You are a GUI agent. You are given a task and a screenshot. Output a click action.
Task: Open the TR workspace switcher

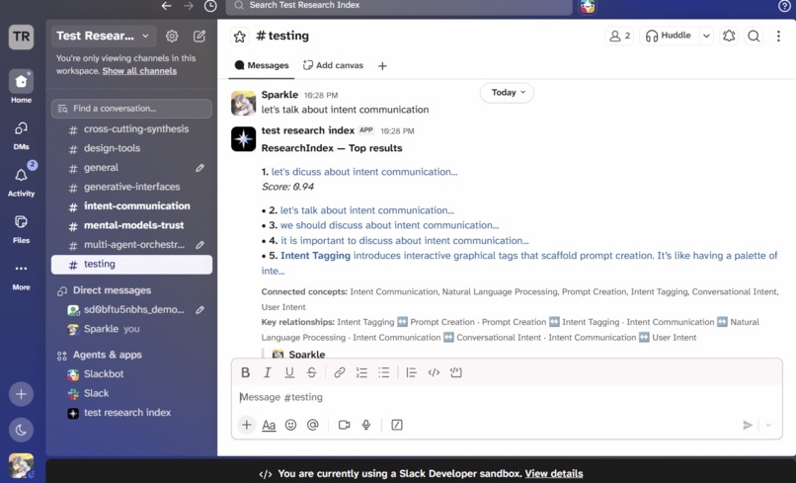tap(22, 37)
